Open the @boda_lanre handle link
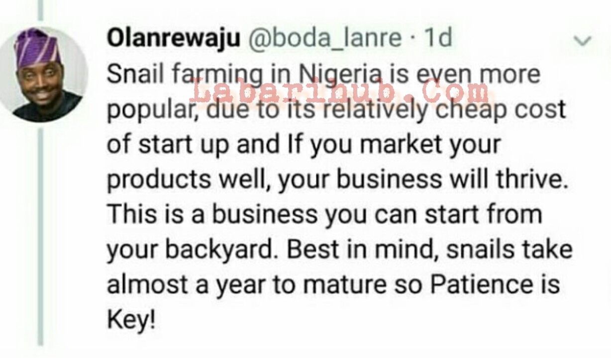This screenshot has width=611, height=358. [324, 38]
